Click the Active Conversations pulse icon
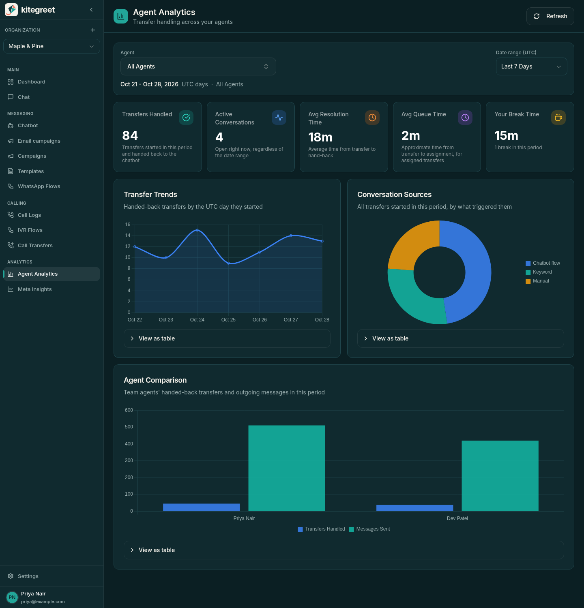Viewport: 584px width, 608px height. pos(279,118)
